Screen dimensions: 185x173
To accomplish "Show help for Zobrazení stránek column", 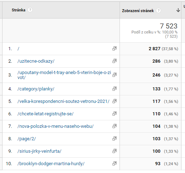I will click(x=158, y=11).
